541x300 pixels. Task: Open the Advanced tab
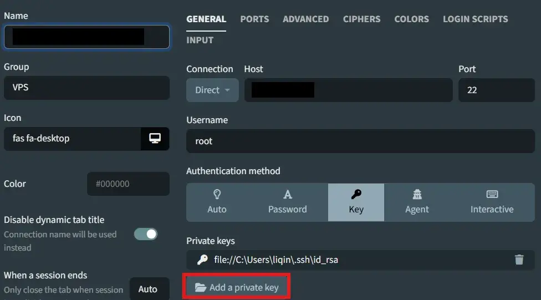click(305, 19)
